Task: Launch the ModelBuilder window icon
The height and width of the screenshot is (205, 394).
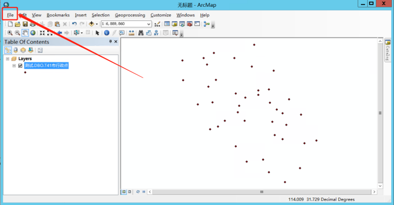Action: point(207,24)
